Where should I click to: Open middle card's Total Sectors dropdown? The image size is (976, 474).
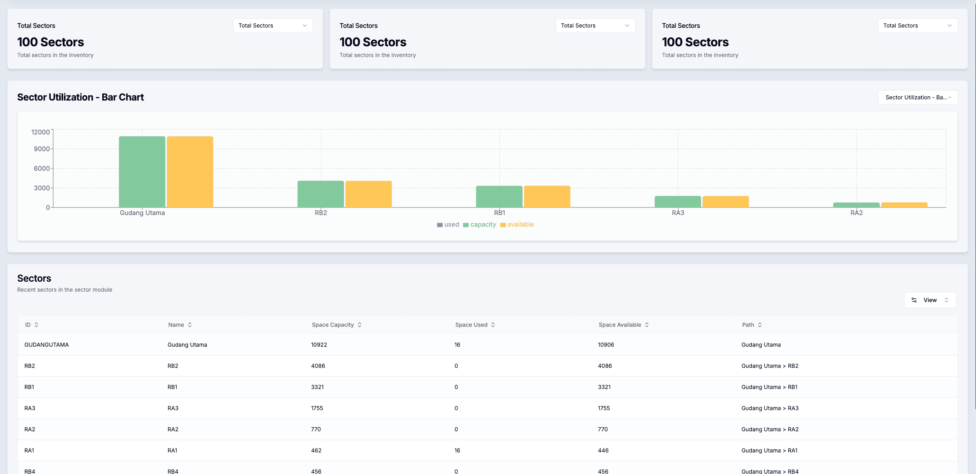[595, 26]
